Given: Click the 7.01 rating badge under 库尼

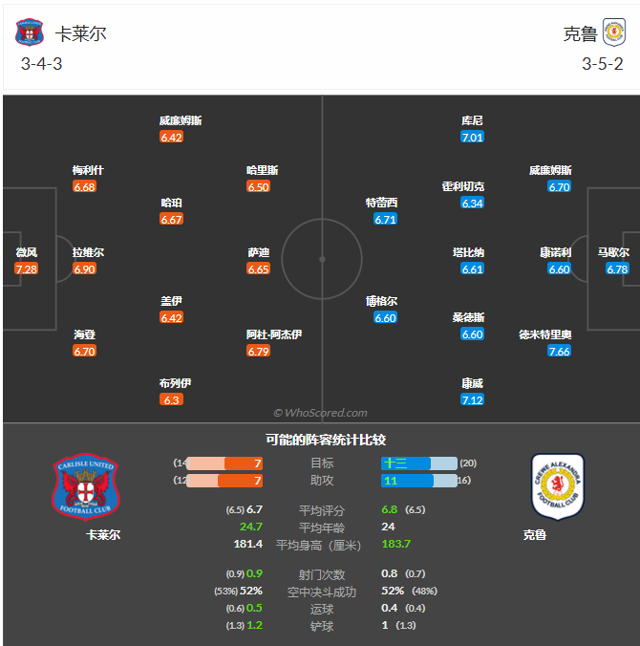Looking at the screenshot, I should pyautogui.click(x=472, y=137).
